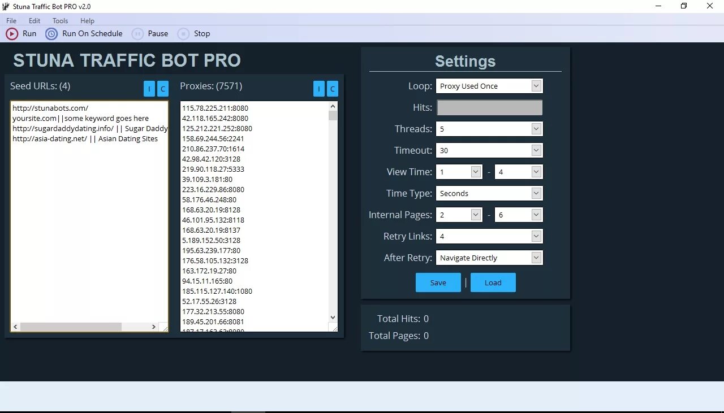Screen dimensions: 724x413
Task: Open the Edit menu
Action: pyautogui.click(x=35, y=21)
